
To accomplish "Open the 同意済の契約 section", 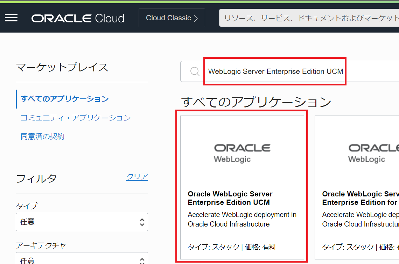I will [42, 137].
